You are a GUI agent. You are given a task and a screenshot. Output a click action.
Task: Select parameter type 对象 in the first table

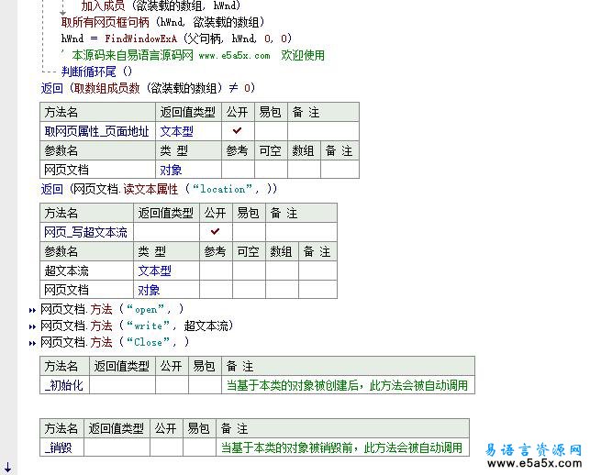point(172,170)
